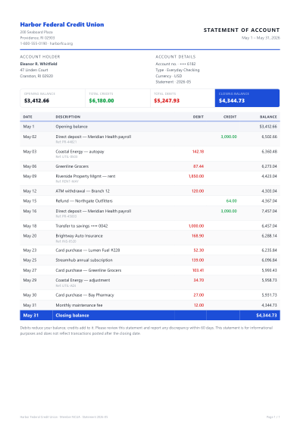Click the account holder name Eleanor R. Whitfield
This screenshot has width=300, height=425.
click(39, 64)
